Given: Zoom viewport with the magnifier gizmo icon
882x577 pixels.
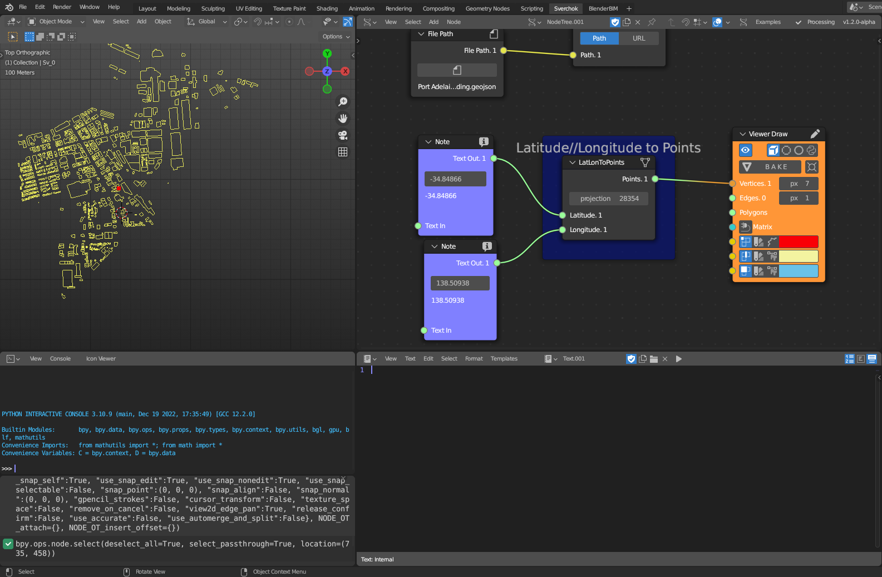Looking at the screenshot, I should pos(343,102).
